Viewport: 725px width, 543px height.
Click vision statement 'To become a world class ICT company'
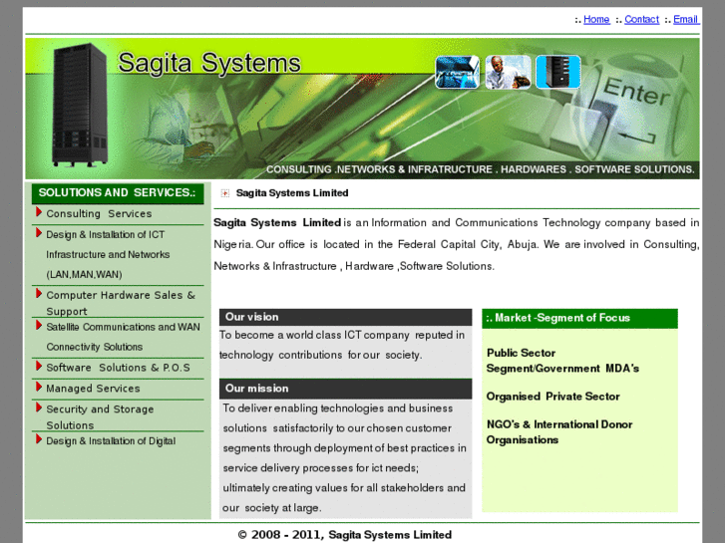coord(342,345)
